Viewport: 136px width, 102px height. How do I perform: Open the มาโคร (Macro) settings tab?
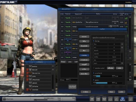[x=84, y=69]
